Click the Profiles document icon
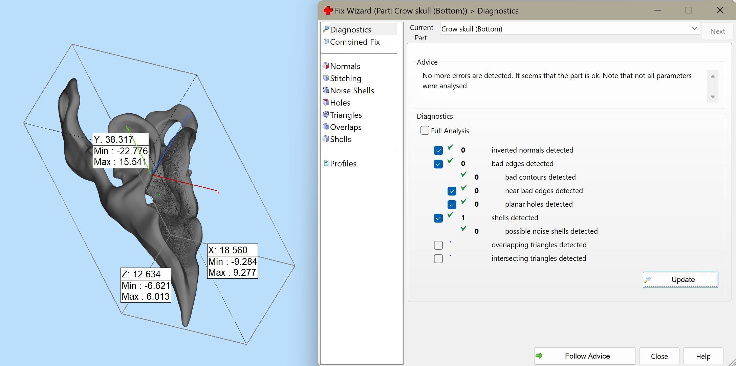Screen dimensions: 736x366 (x=326, y=163)
